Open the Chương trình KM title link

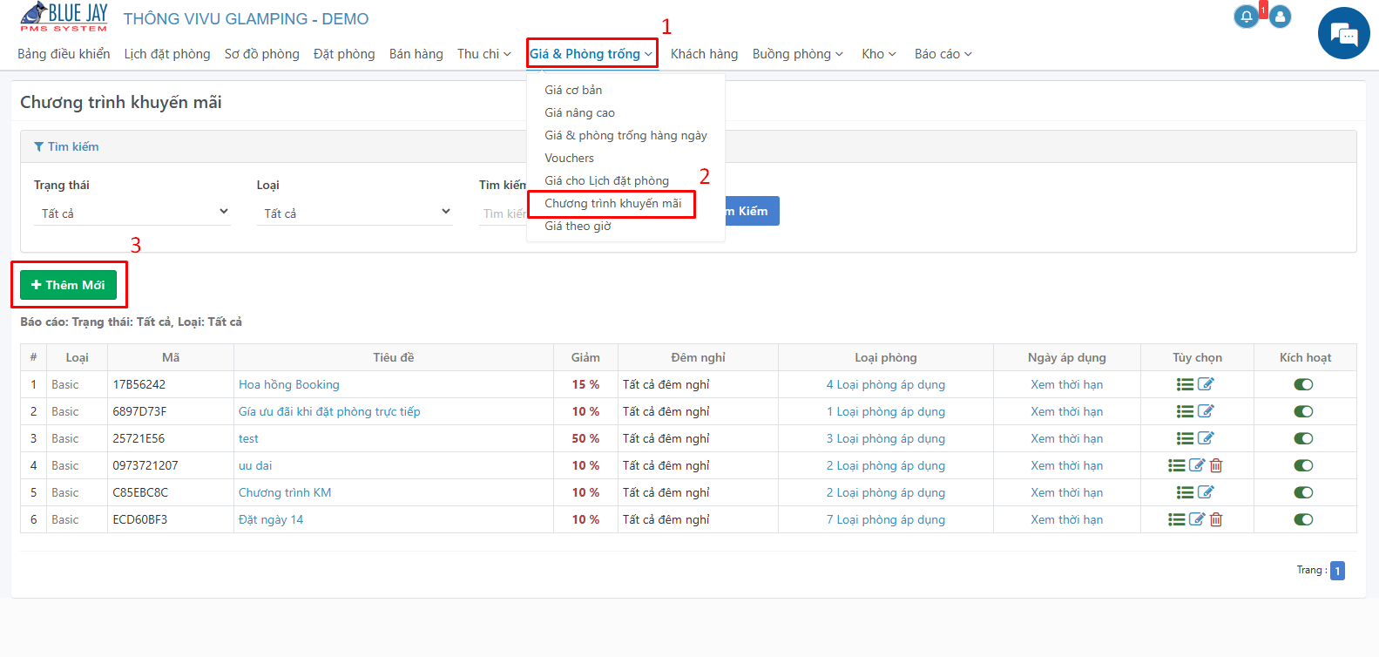click(x=285, y=492)
